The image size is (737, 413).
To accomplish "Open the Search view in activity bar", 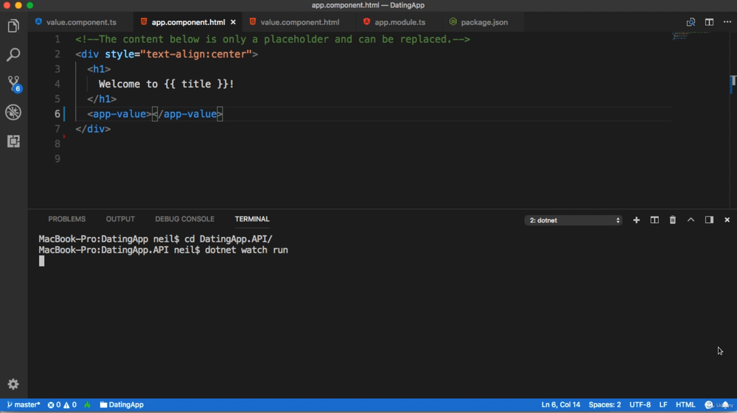I will [13, 54].
